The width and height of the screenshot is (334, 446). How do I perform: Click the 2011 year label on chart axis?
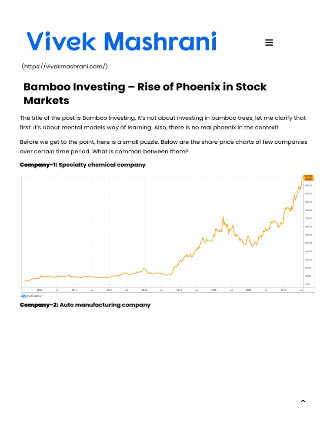[74, 290]
